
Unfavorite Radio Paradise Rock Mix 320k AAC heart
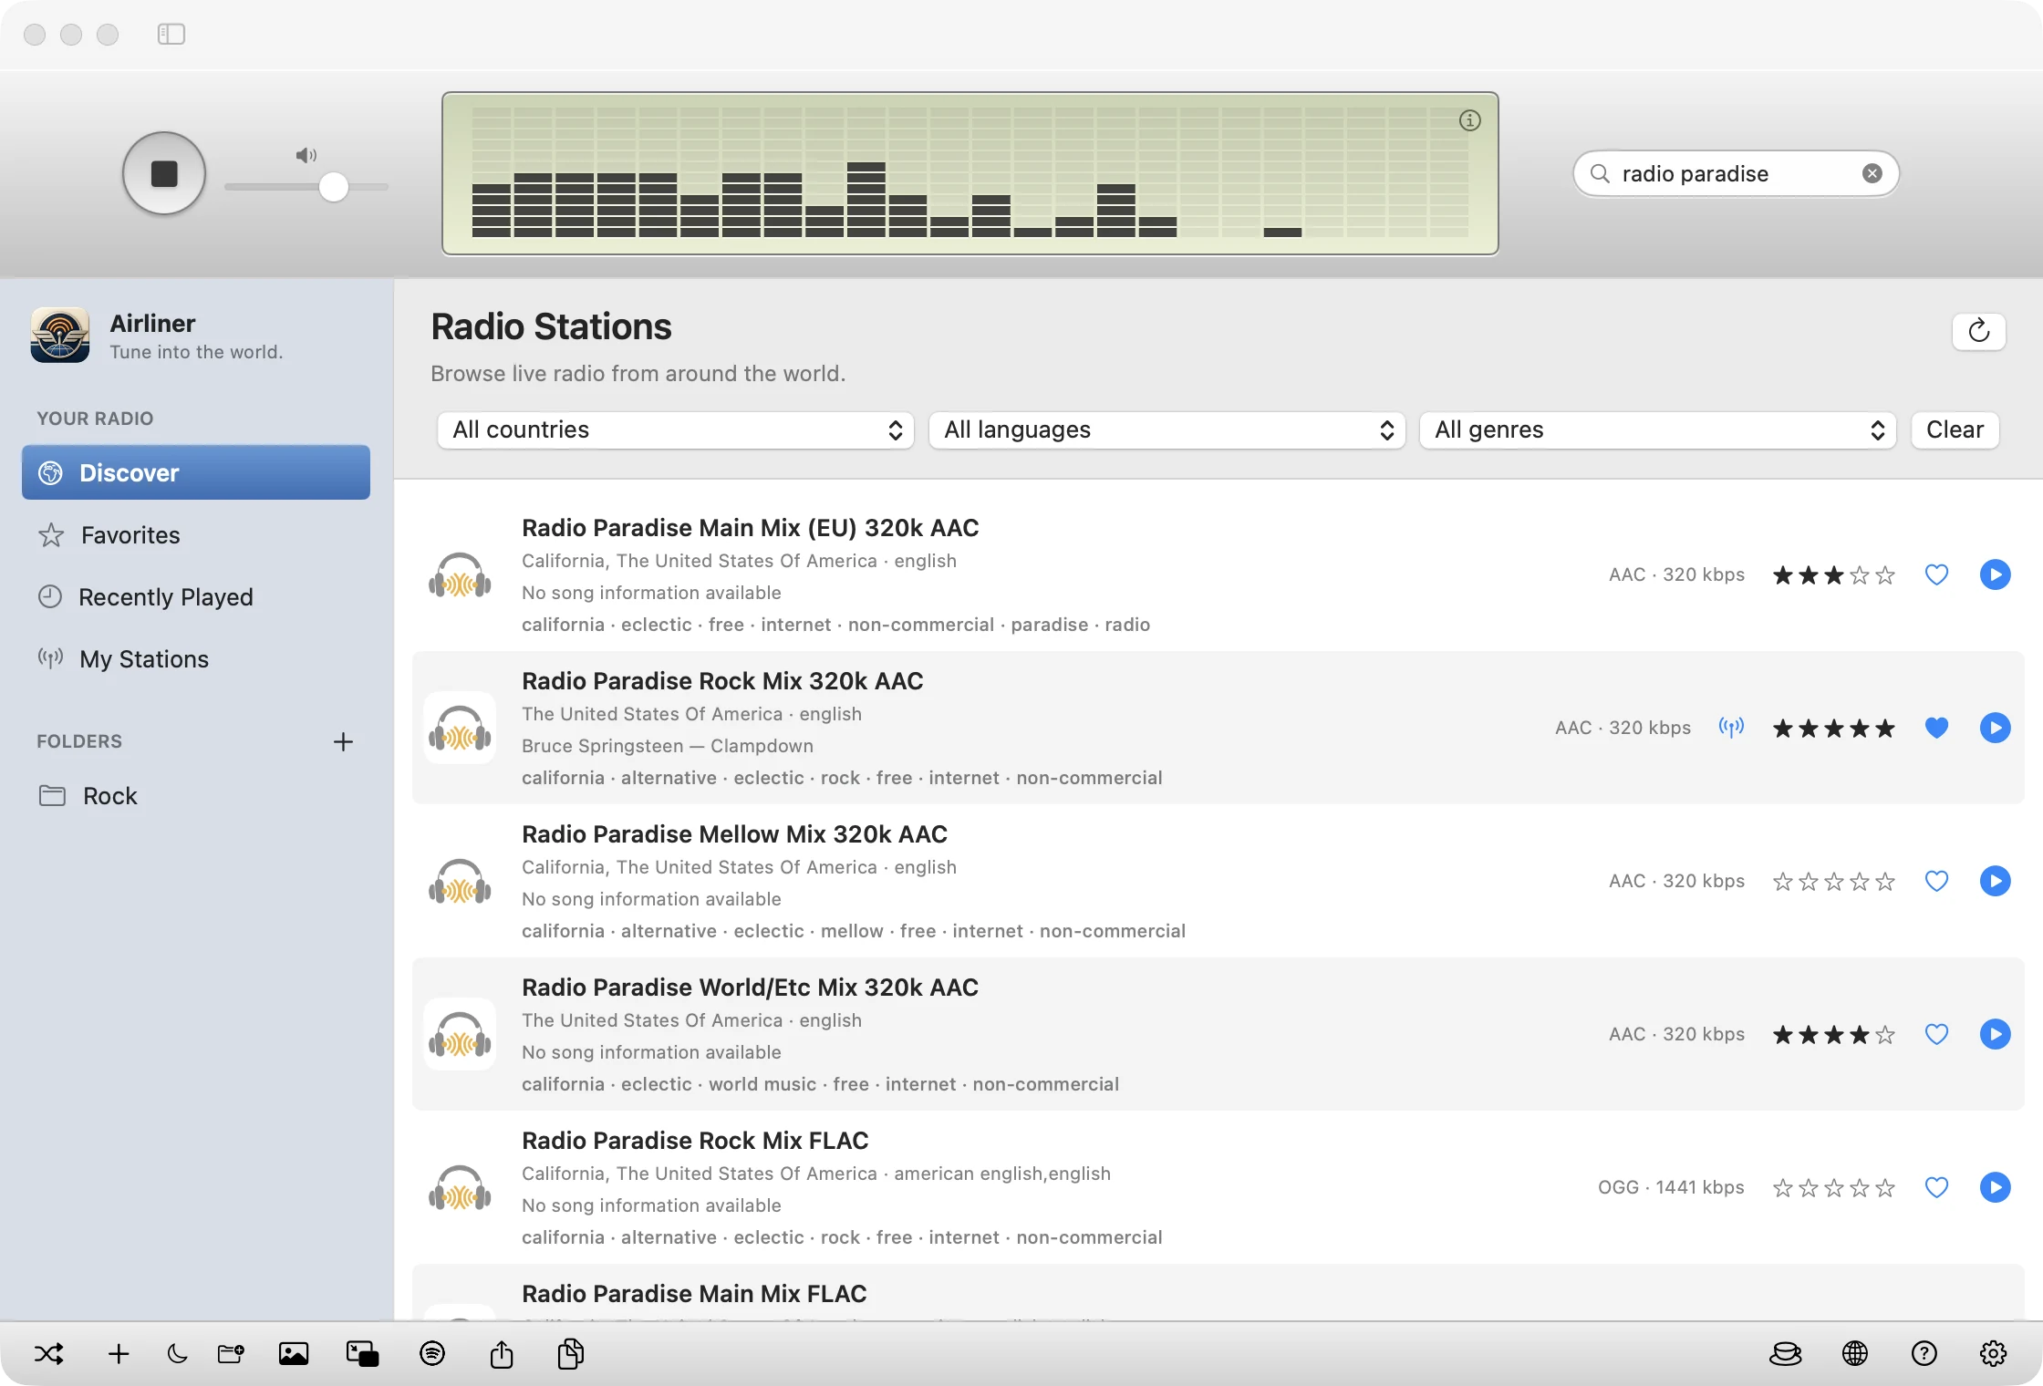pyautogui.click(x=1936, y=728)
